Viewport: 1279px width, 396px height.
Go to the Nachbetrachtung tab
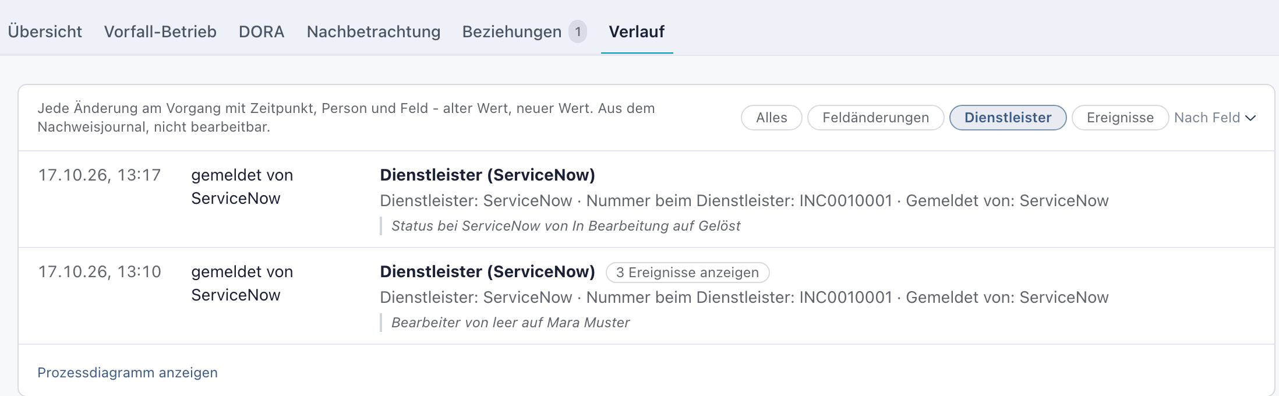(x=373, y=31)
